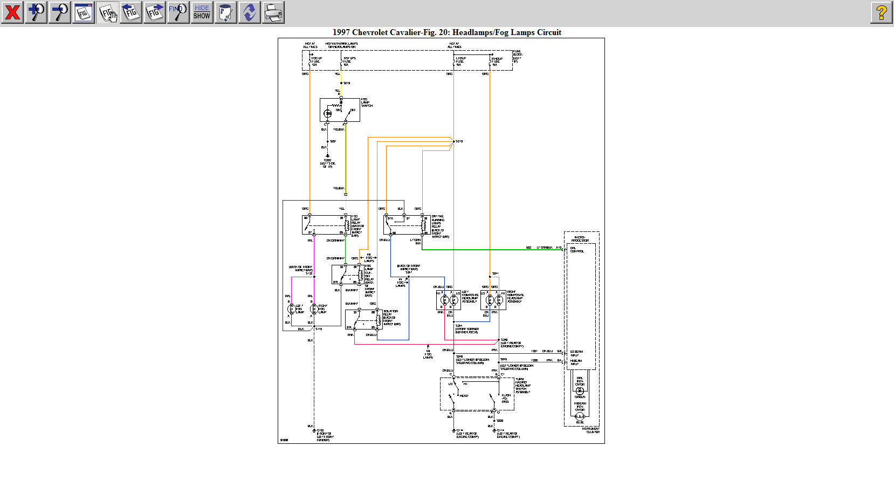Zoom in with the plus magnifier
The image size is (894, 494).
pos(36,12)
